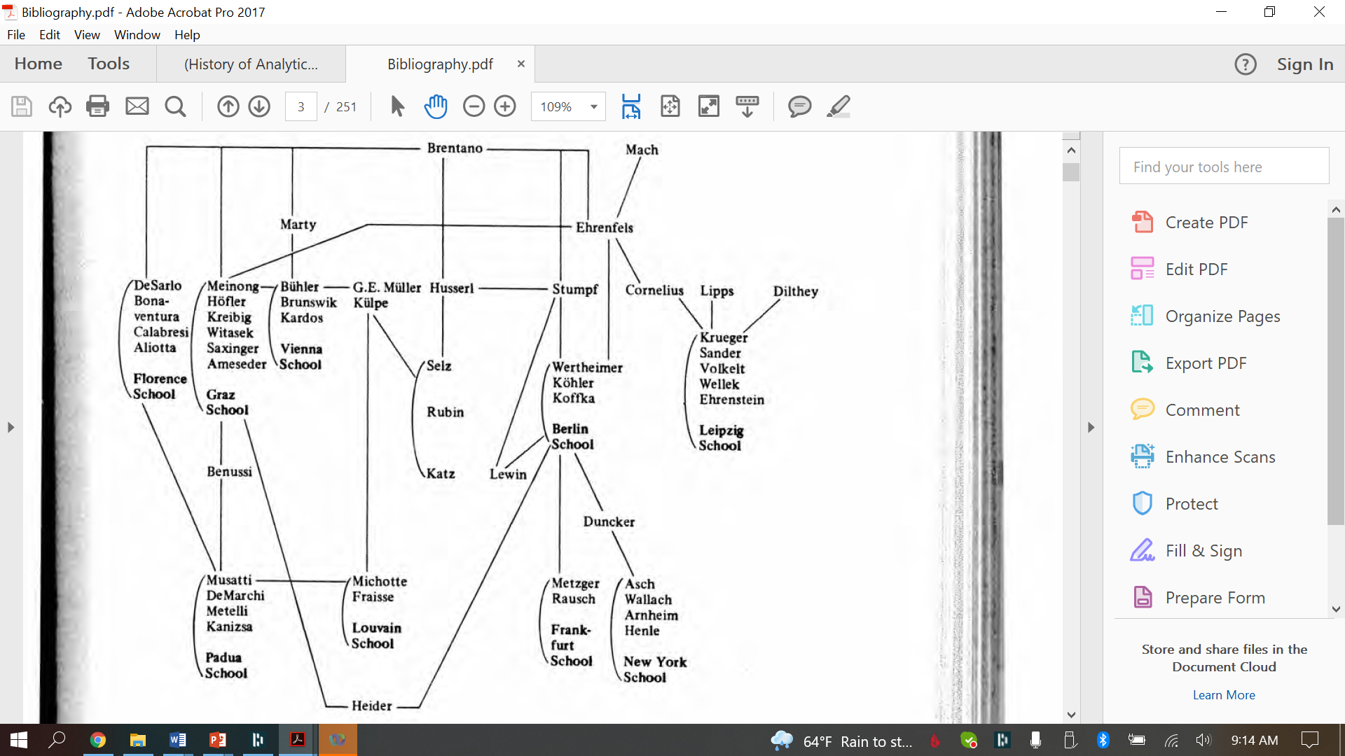Click the Learn More link

(x=1224, y=694)
